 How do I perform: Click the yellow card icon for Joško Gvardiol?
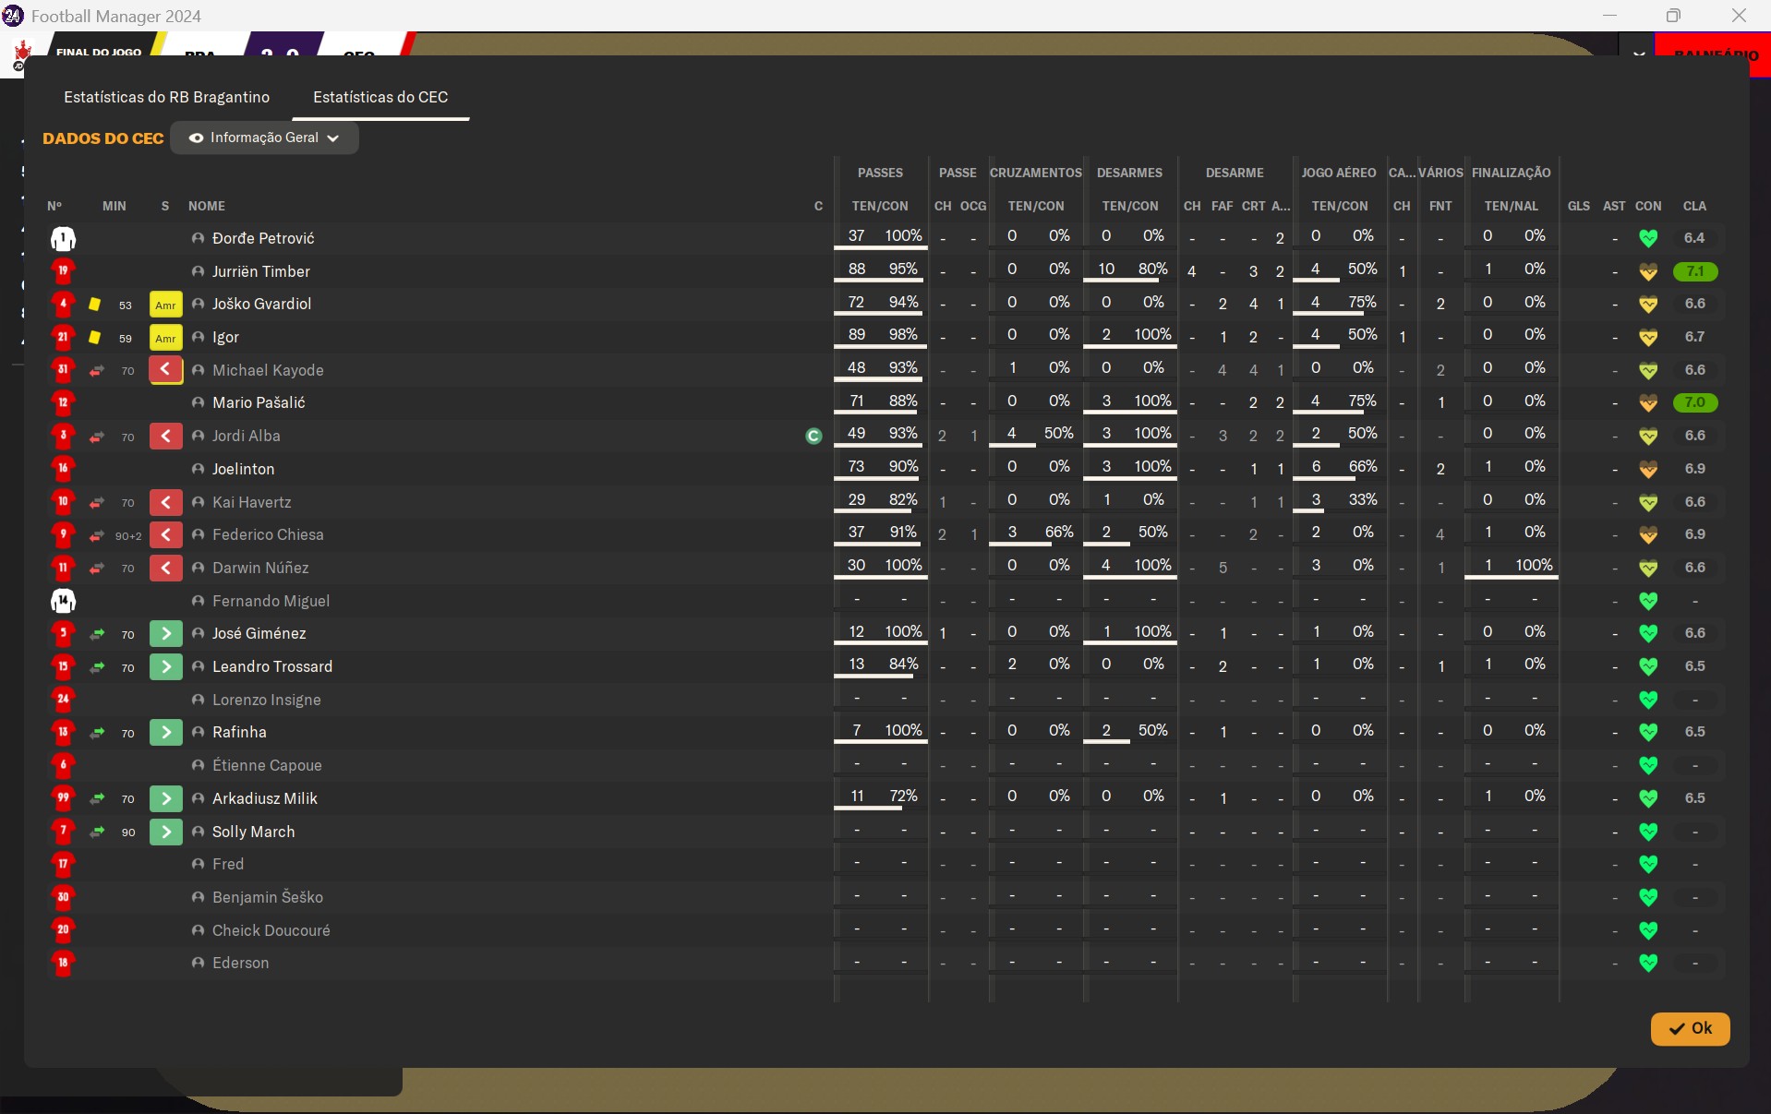94,305
